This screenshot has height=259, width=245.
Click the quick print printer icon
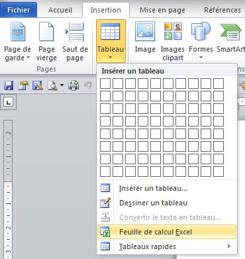click(73, 85)
